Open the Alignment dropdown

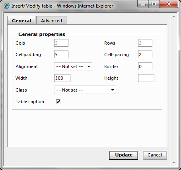73,66
